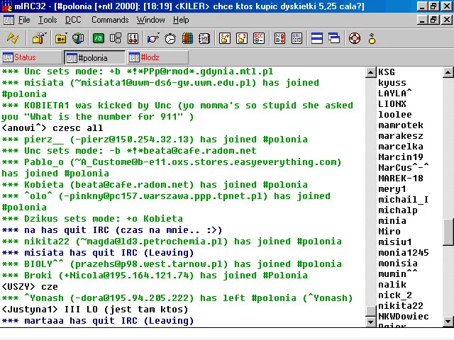Screen dimensions: 454x340
Task: Open the Tools menu
Action: 48,20
